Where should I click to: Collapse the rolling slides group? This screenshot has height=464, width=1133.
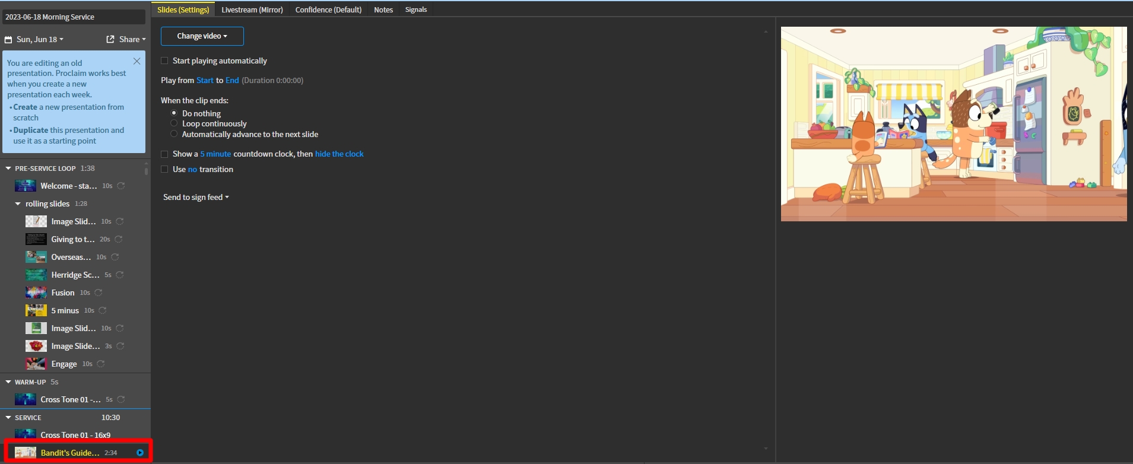18,204
